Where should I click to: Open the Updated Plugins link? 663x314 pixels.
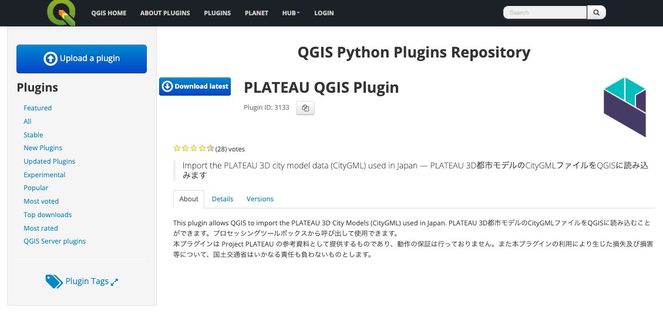tap(49, 161)
